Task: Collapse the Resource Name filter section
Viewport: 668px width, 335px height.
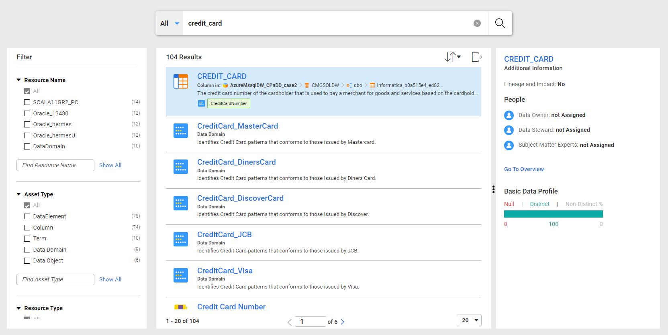Action: (18, 80)
